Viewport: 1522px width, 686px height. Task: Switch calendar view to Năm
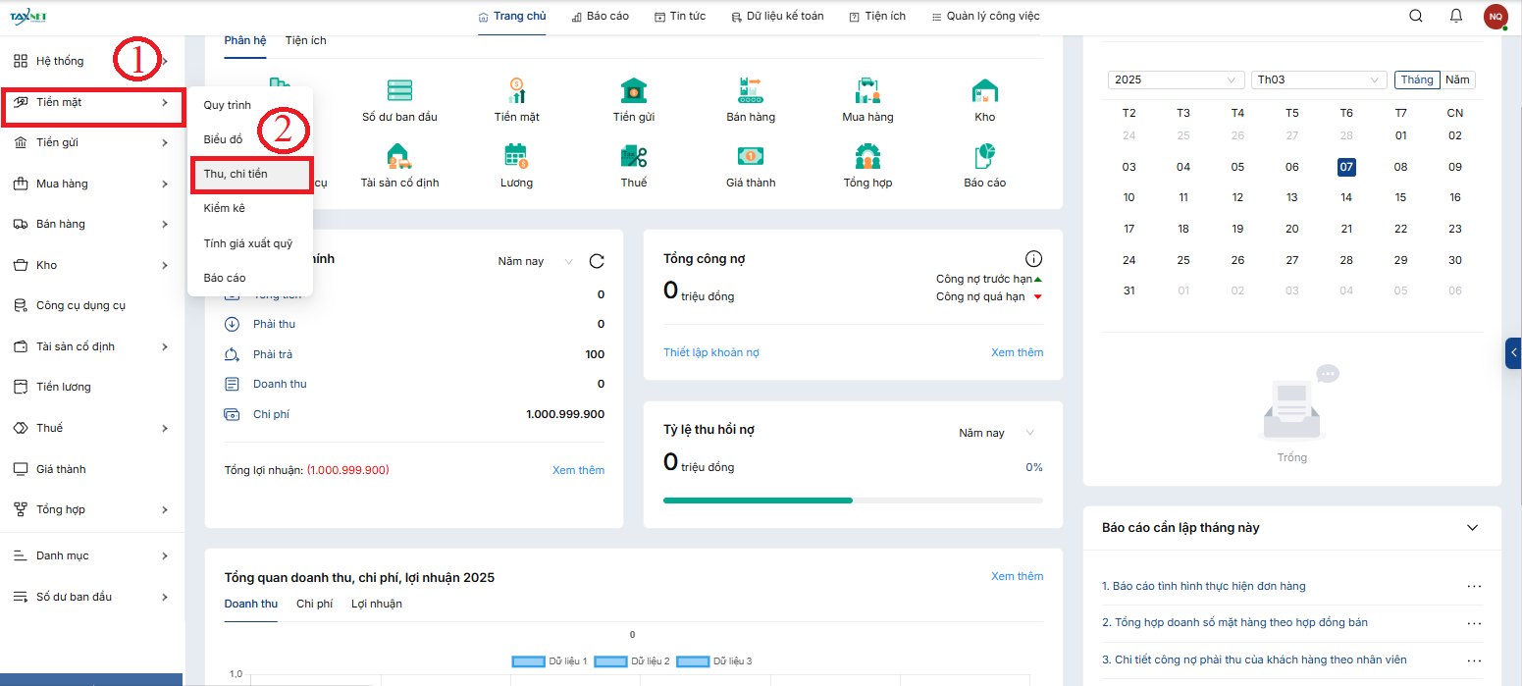[x=1457, y=79]
